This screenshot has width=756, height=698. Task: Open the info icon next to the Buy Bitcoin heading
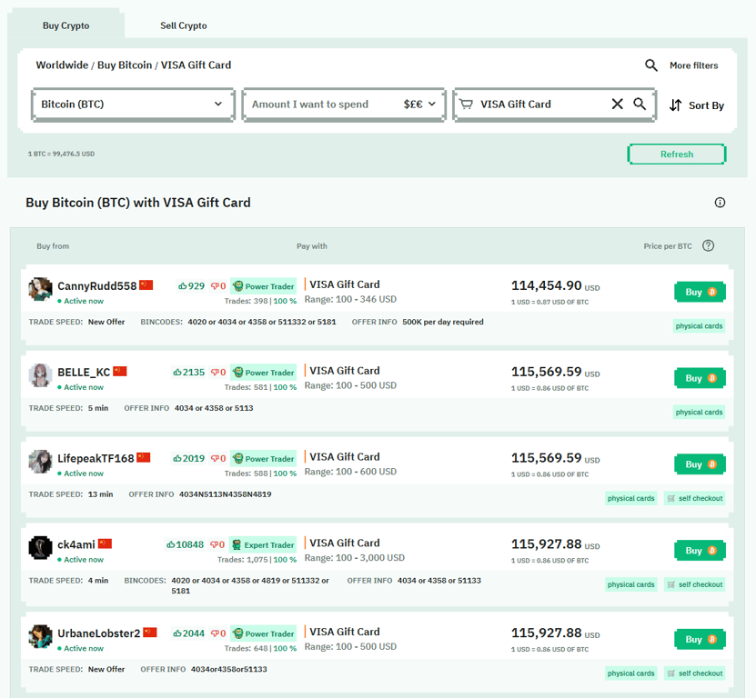tap(720, 203)
